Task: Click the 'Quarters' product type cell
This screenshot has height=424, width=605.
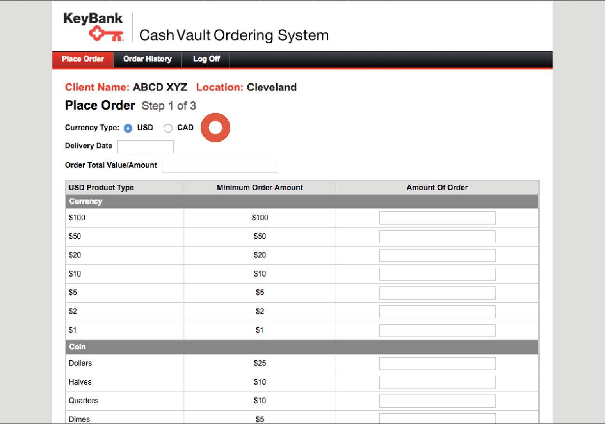Action: click(x=125, y=401)
